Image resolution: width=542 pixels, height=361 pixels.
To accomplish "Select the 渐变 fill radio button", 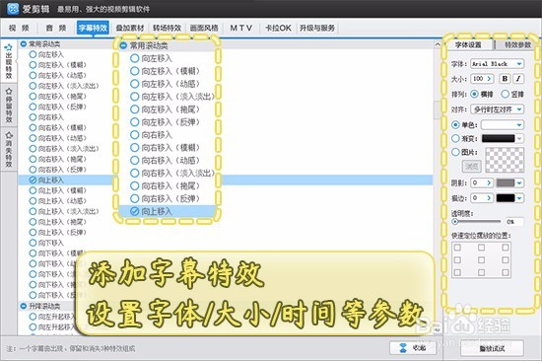I will 455,138.
